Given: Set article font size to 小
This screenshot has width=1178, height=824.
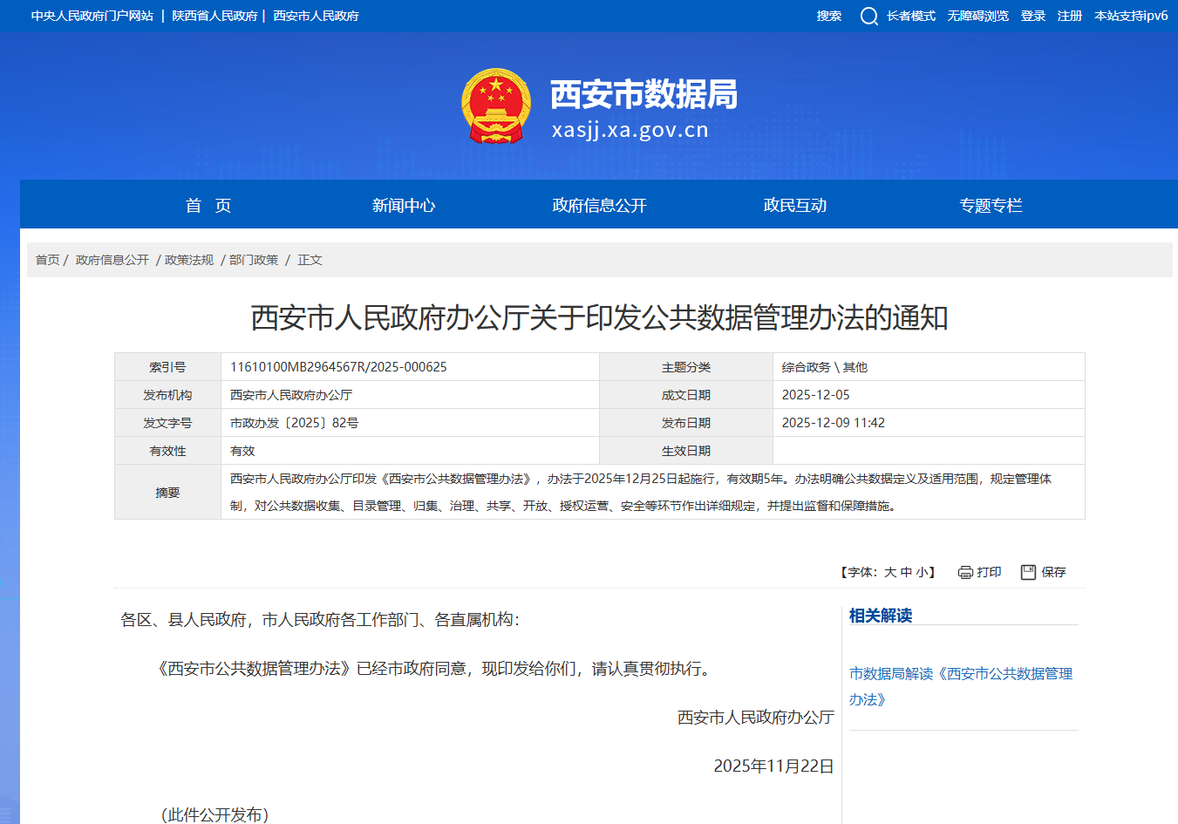Looking at the screenshot, I should tap(922, 572).
